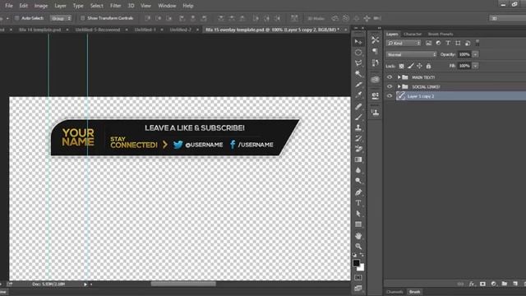This screenshot has width=526, height=296.
Task: Create new fill or adjustment layer
Action: pos(493,284)
